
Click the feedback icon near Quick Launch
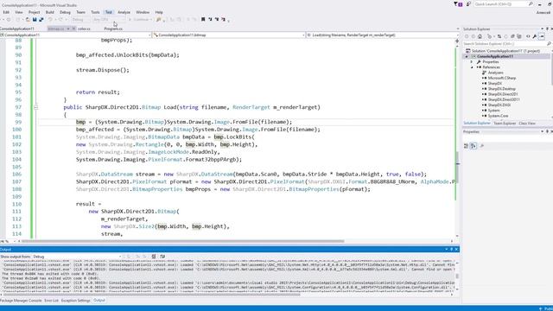[468, 4]
